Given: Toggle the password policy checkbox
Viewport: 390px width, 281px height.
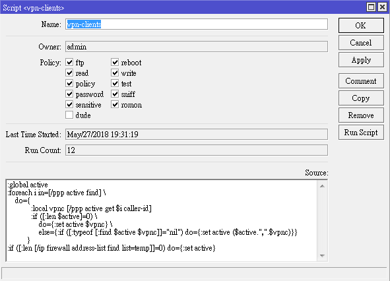Looking at the screenshot, I should click(69, 94).
